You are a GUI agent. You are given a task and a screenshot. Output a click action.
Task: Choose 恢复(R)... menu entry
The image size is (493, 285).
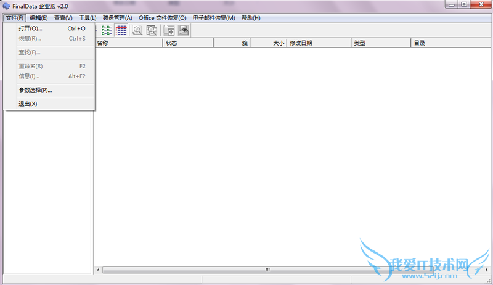pyautogui.click(x=49, y=39)
